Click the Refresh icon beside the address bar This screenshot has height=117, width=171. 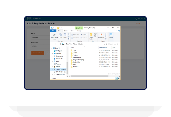click(x=106, y=44)
